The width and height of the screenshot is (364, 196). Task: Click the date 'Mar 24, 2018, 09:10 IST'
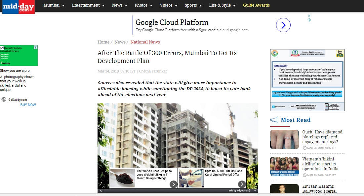pos(116,71)
